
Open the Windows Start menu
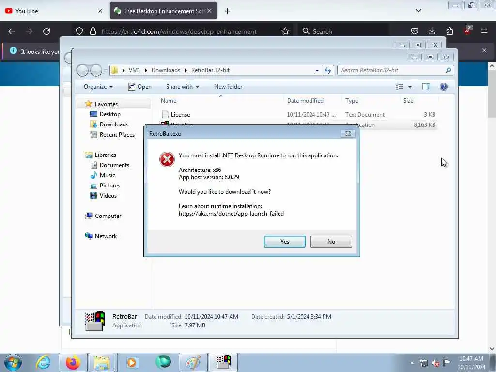point(13,362)
